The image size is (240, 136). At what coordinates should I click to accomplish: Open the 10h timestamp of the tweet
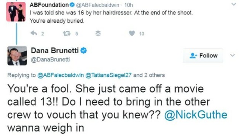click(128, 5)
